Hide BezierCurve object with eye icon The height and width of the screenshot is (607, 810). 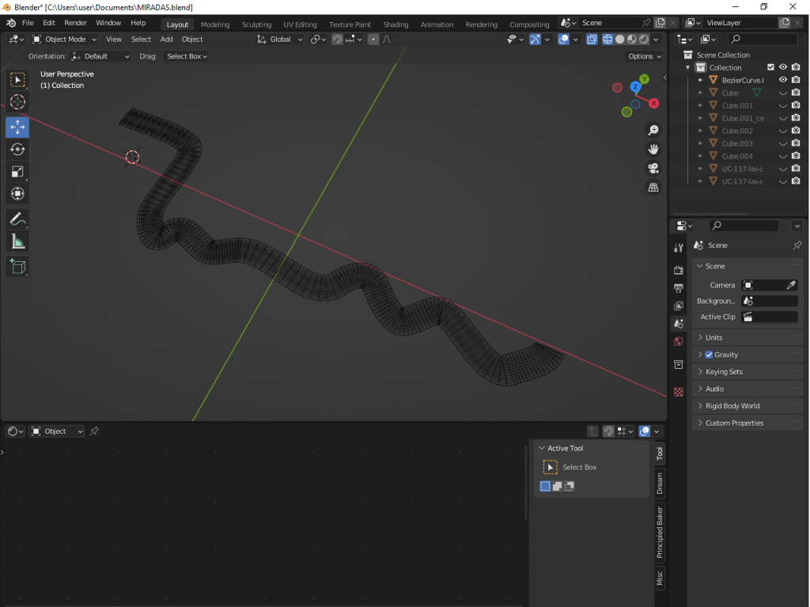point(783,80)
